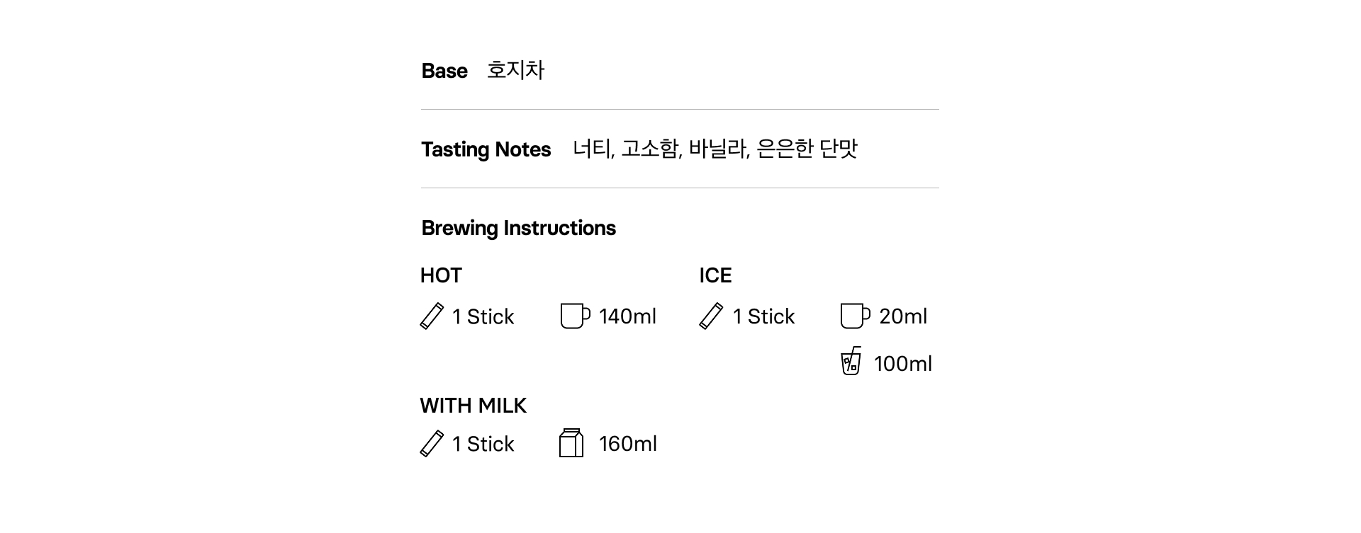Image resolution: width=1361 pixels, height=533 pixels.
Task: Click the mug icon beside 20ml
Action: pyautogui.click(x=854, y=316)
